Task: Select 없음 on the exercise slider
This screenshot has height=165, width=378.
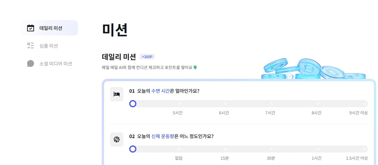Action: [x=179, y=149]
